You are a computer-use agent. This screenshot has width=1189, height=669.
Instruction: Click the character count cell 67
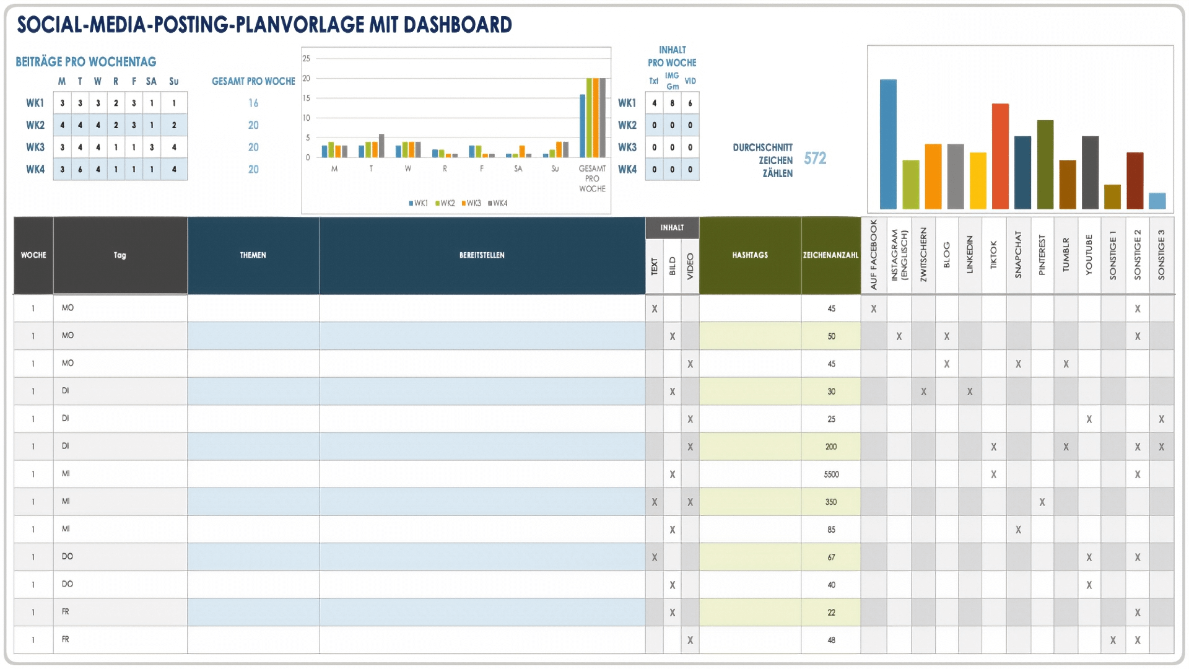click(x=831, y=557)
